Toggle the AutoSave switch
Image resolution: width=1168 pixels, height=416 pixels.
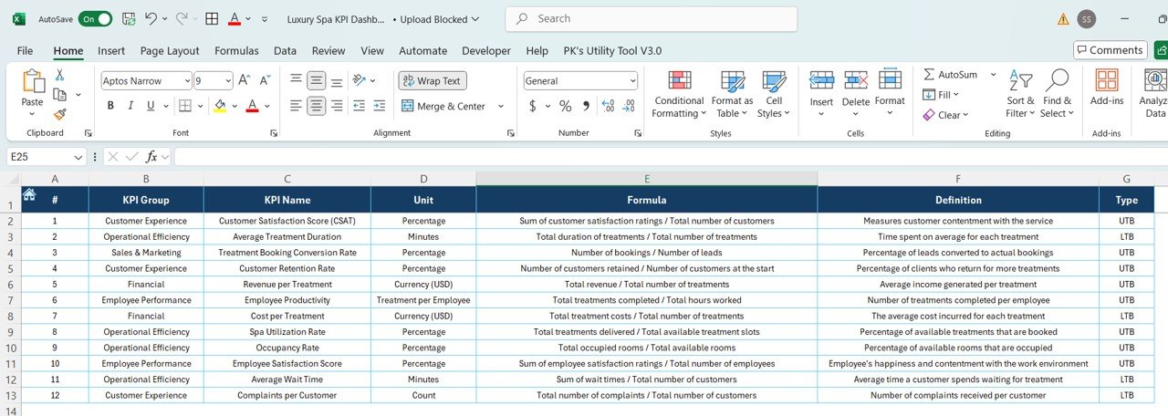95,18
